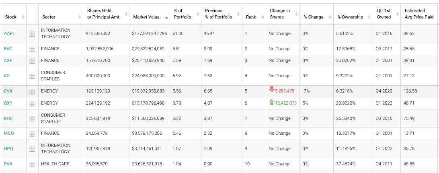Click the market value $177,591,247,296

[x=150, y=34]
